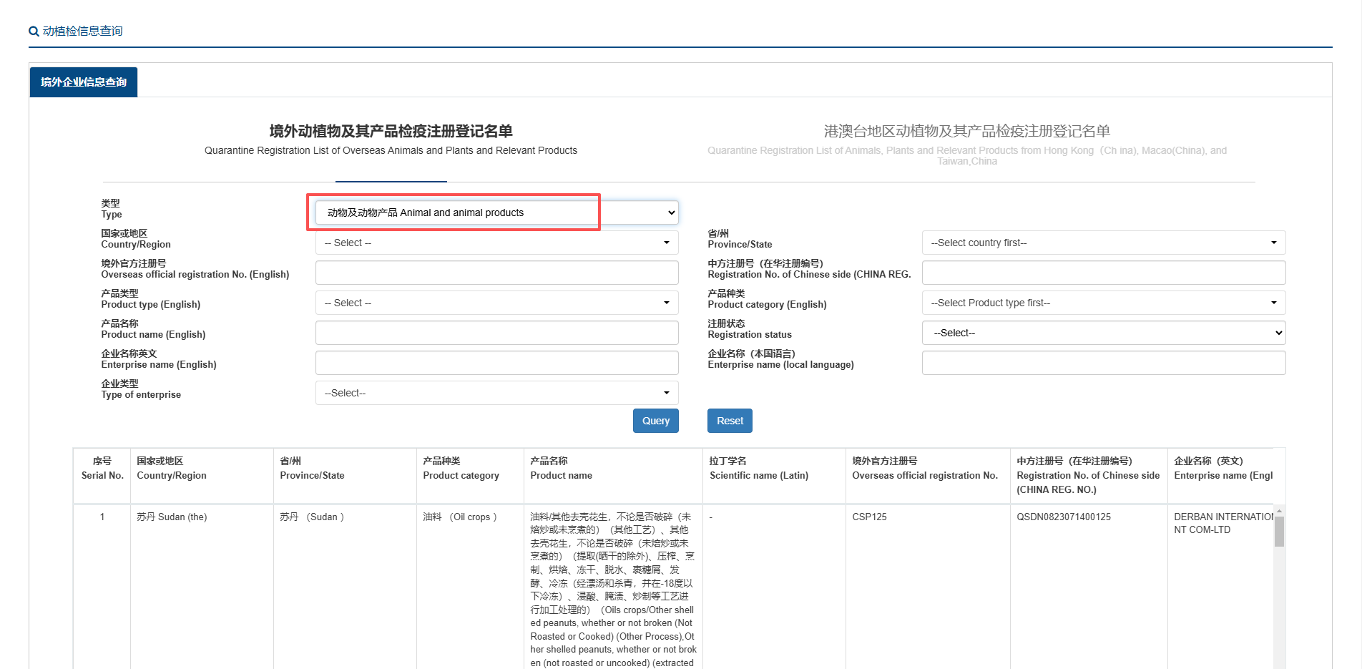Click the QSDN0823071400125 registration number cell
The width and height of the screenshot is (1362, 669).
click(x=1064, y=517)
